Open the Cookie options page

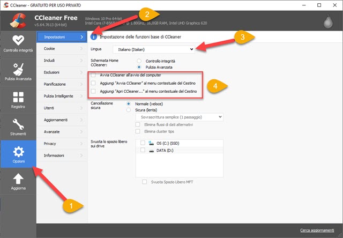pyautogui.click(x=62, y=49)
